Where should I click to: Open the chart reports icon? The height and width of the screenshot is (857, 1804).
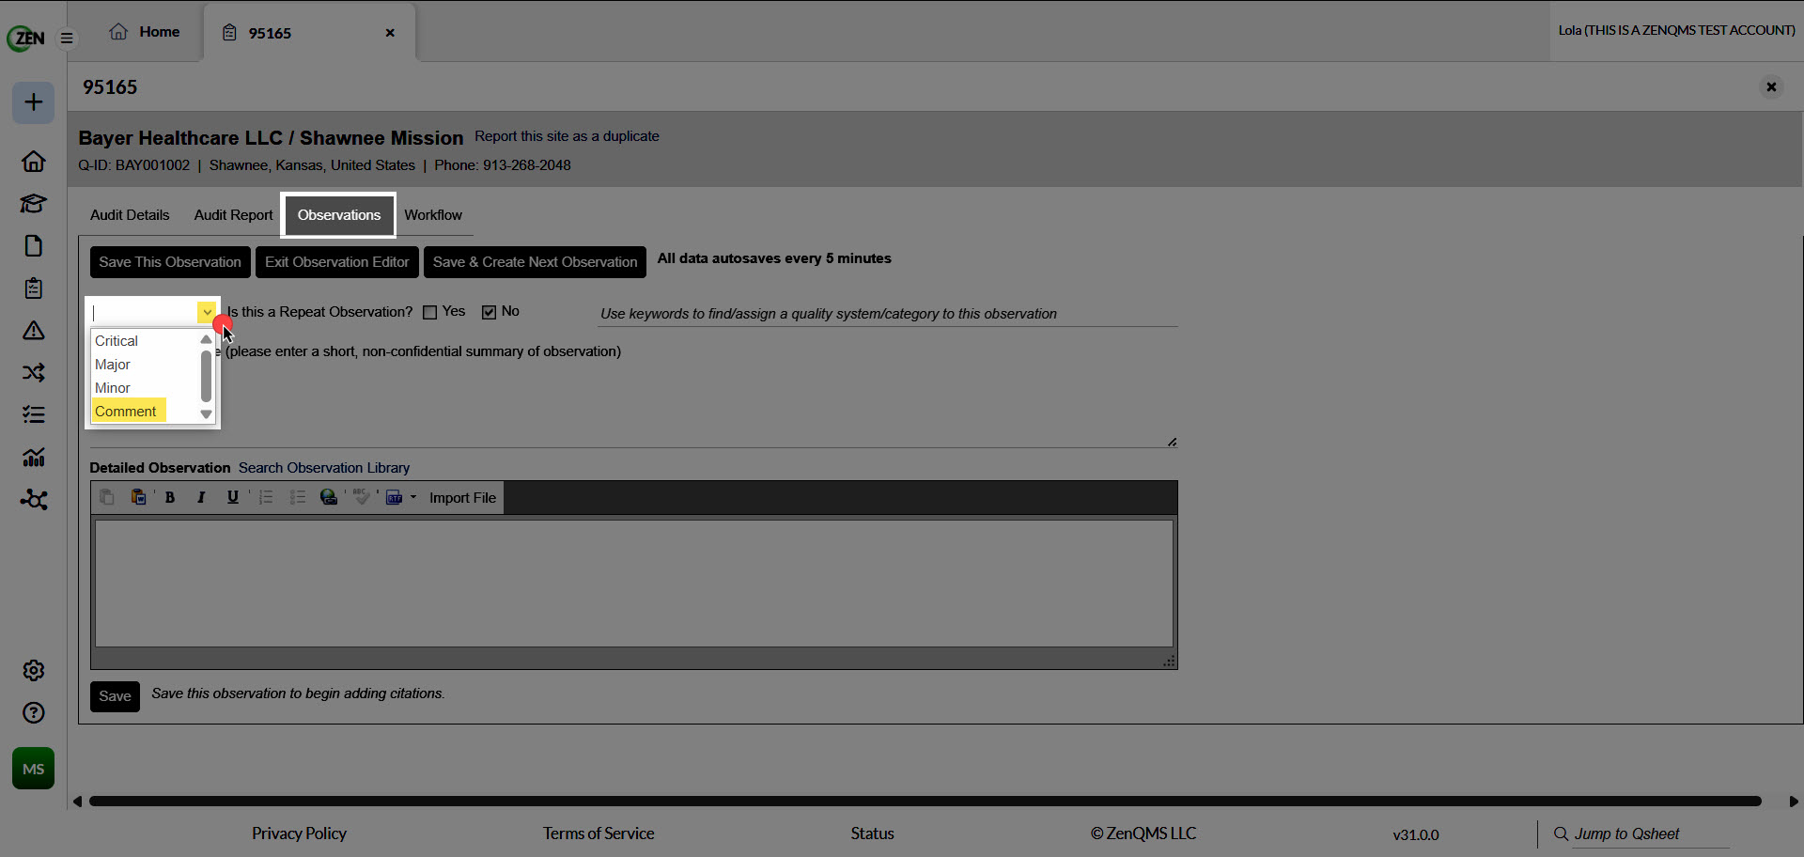34,457
